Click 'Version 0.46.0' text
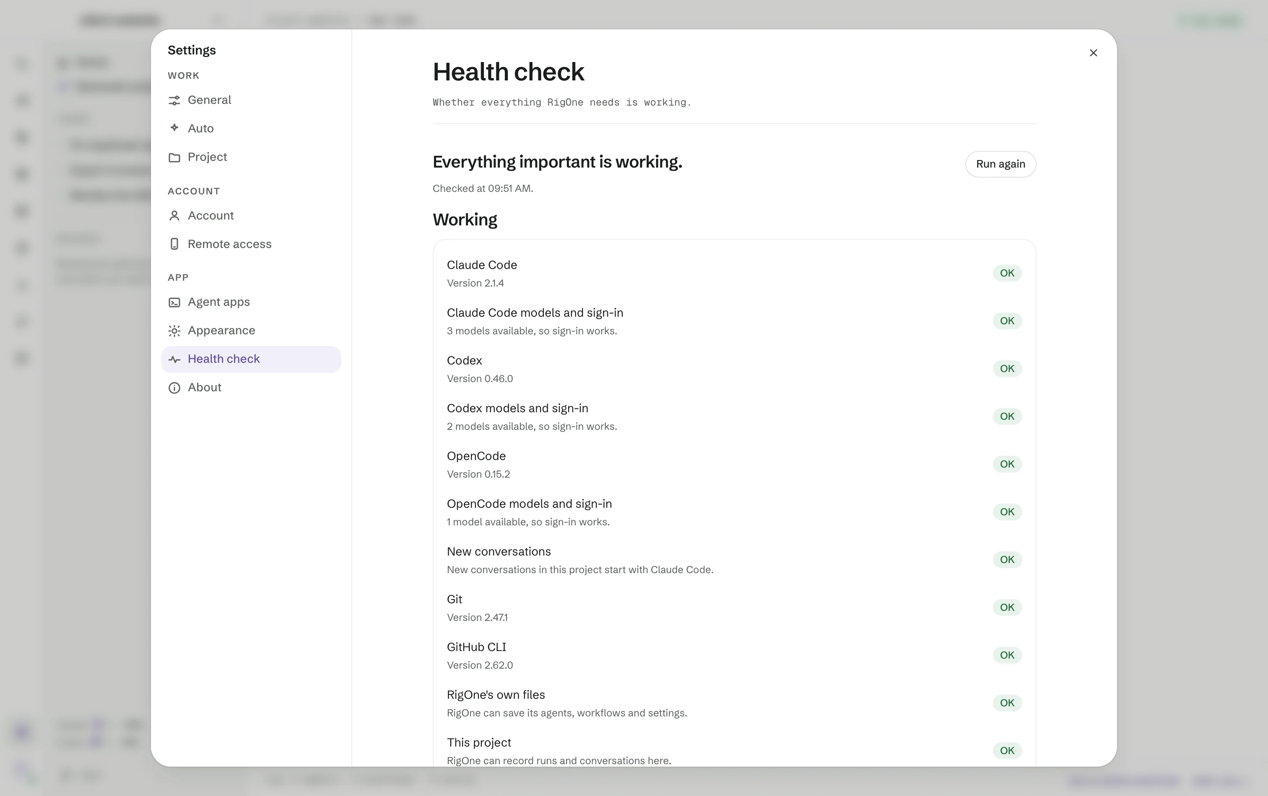The height and width of the screenshot is (796, 1268). pyautogui.click(x=480, y=379)
